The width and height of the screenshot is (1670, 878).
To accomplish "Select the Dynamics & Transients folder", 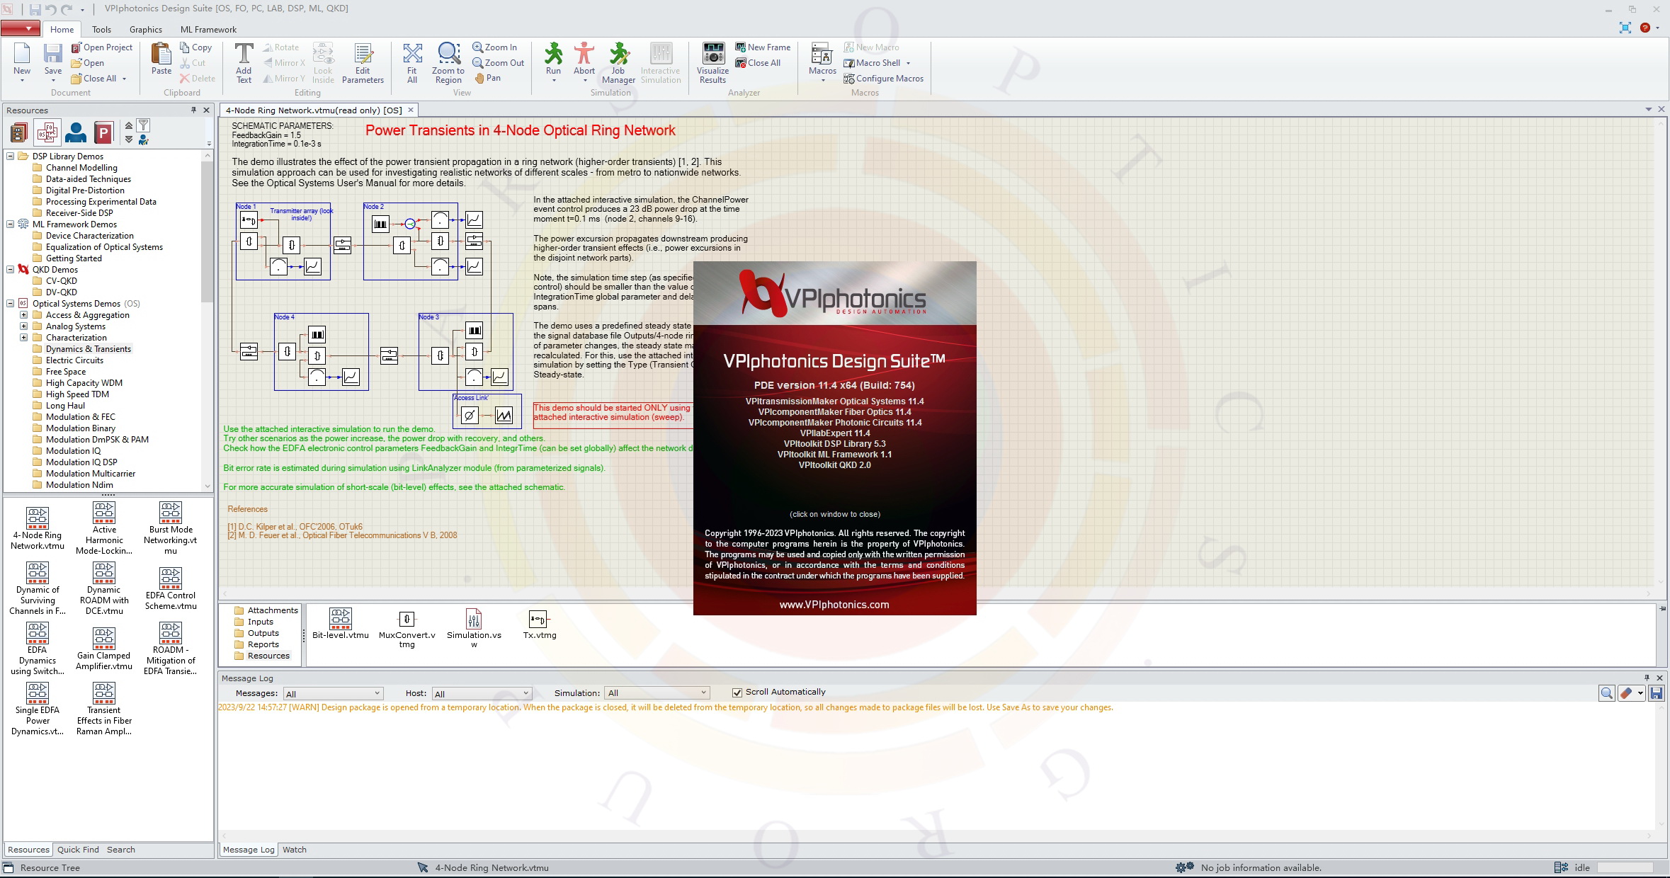I will click(89, 349).
